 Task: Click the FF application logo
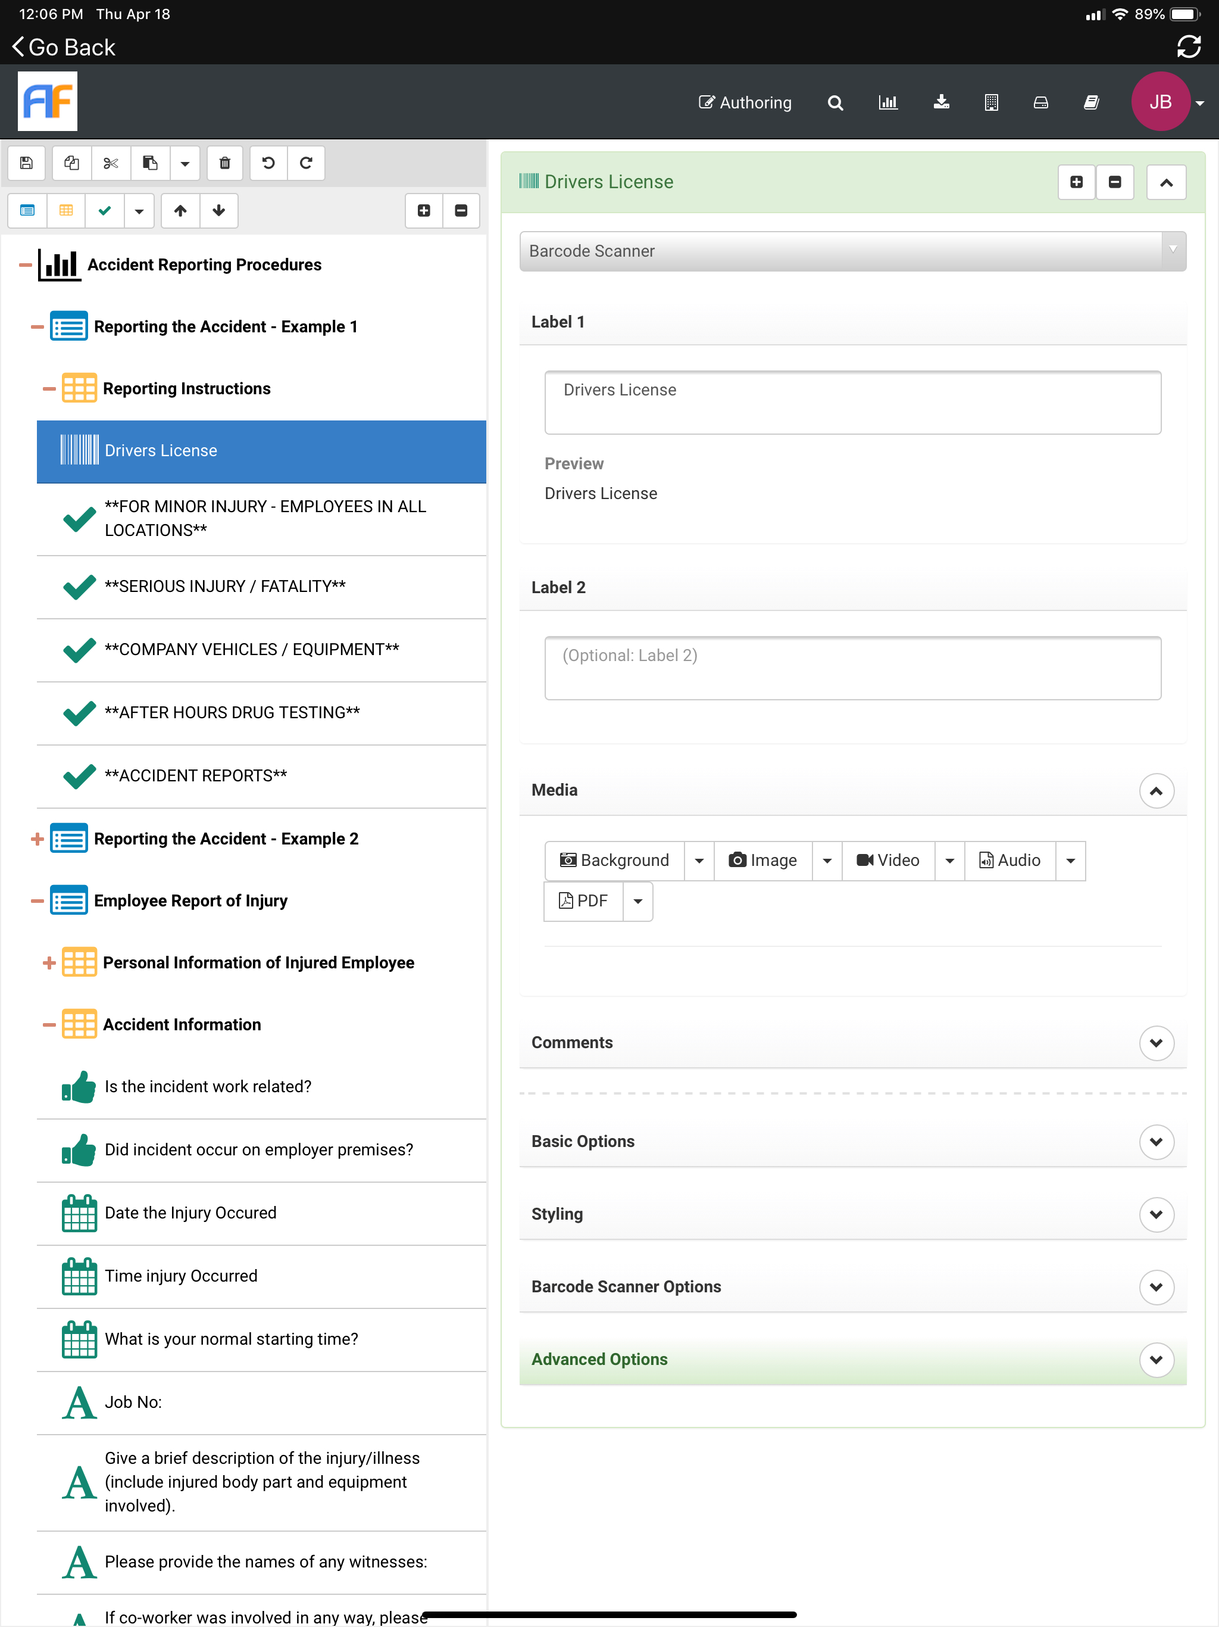48,101
